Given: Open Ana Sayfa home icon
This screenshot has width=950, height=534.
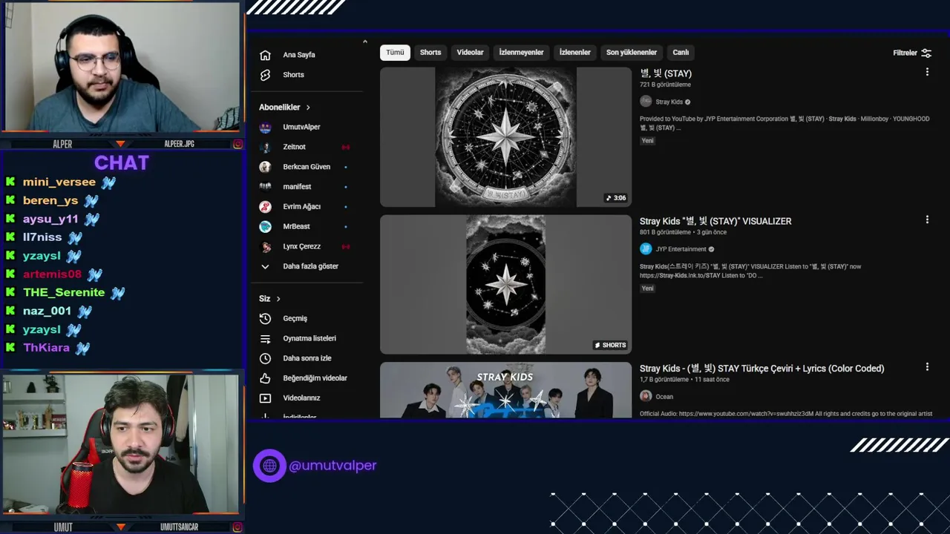Looking at the screenshot, I should [265, 55].
